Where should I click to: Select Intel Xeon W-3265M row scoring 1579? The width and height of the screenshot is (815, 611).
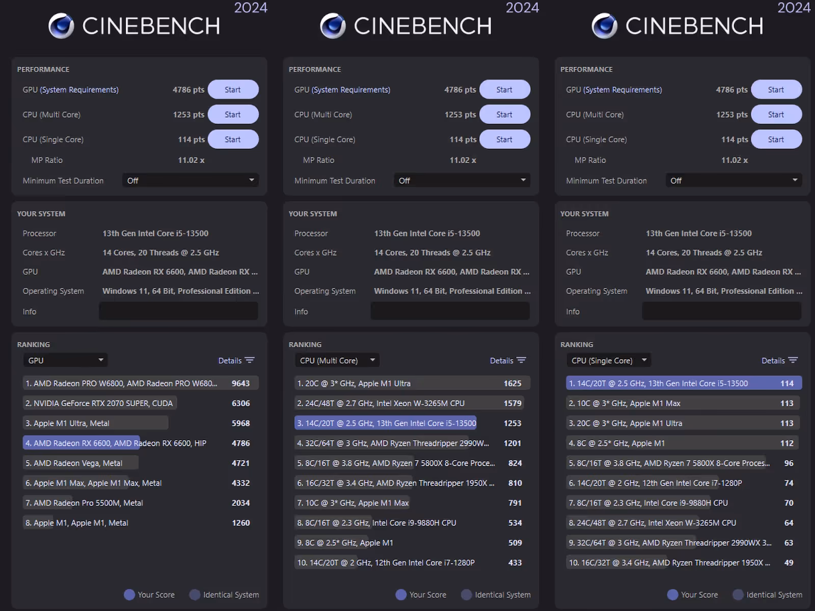click(x=413, y=403)
